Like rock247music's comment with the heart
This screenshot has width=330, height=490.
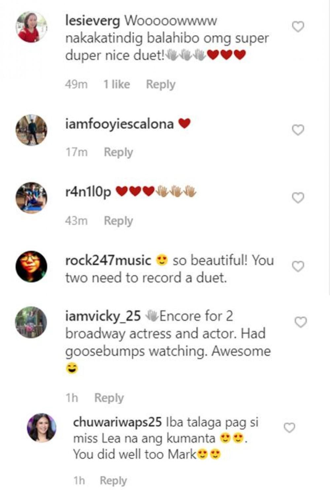pos(298,266)
